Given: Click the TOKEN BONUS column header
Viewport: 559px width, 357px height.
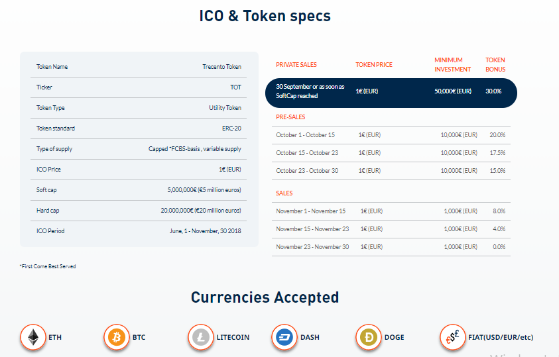Looking at the screenshot, I should (x=495, y=65).
